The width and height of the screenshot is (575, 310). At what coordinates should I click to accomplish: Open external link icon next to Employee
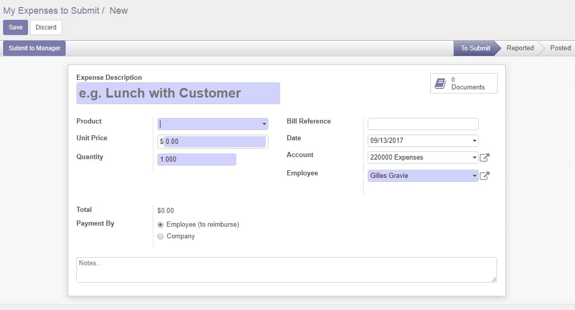pyautogui.click(x=484, y=176)
